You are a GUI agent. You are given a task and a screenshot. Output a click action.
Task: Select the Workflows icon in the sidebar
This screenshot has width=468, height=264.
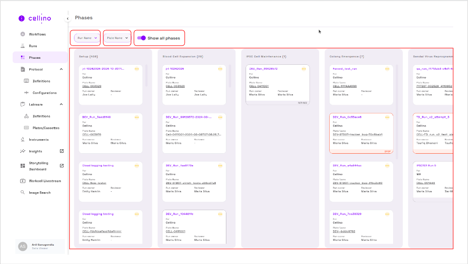[x=22, y=34]
